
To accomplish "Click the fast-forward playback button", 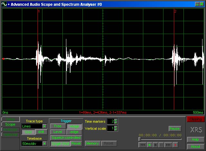I will (168, 145).
